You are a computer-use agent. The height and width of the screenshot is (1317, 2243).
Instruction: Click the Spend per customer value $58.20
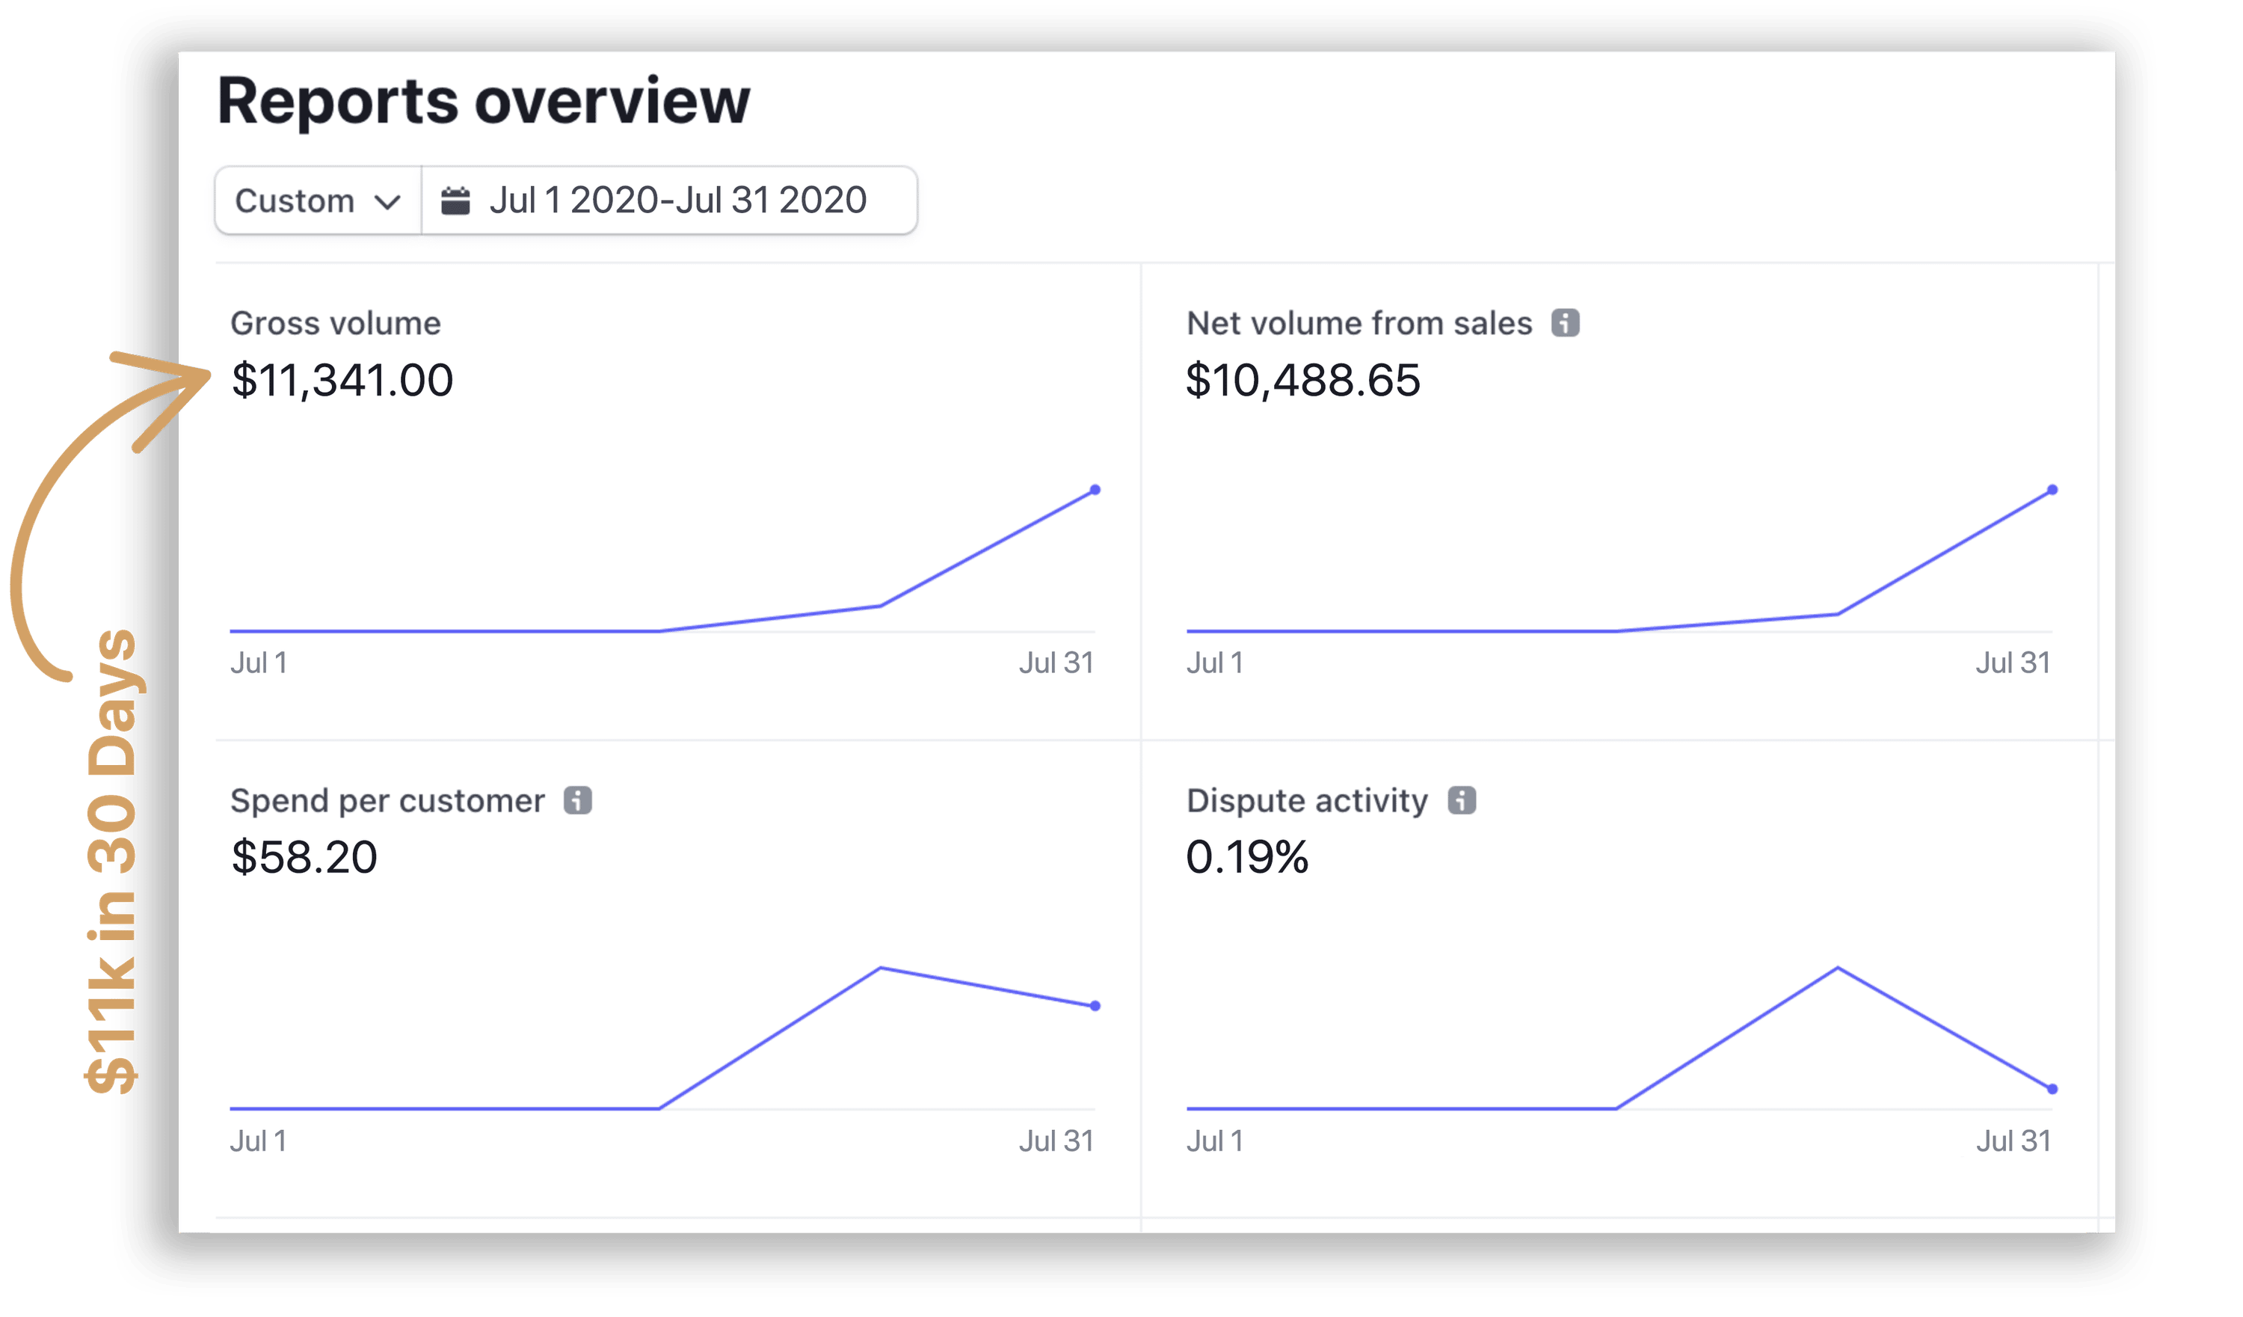click(x=304, y=858)
